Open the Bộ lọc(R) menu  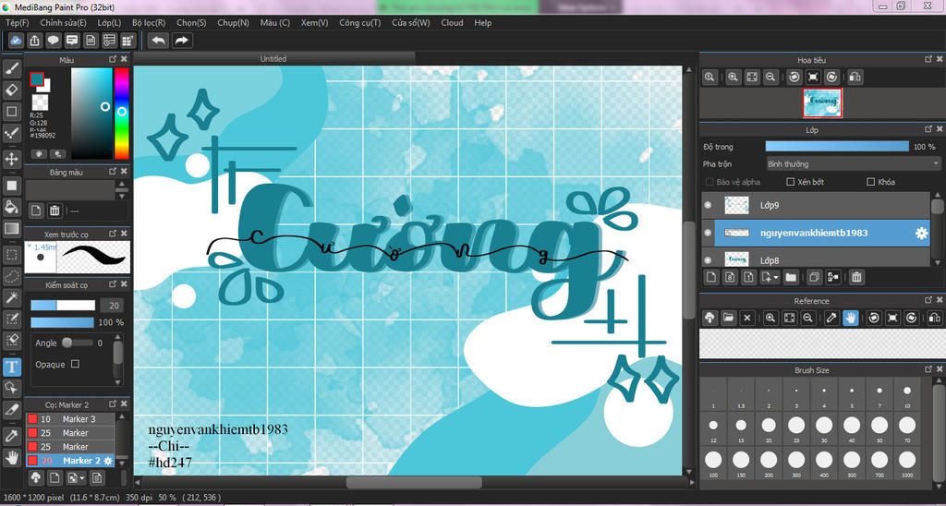tap(149, 22)
